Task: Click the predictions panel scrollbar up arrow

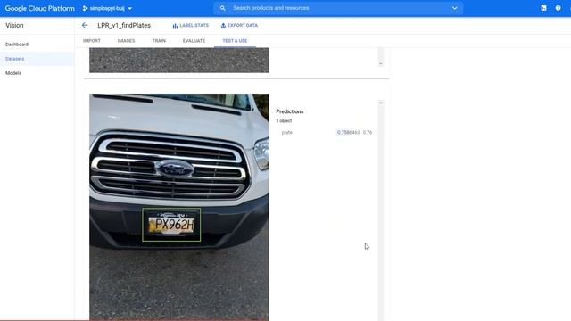Action: tap(381, 103)
